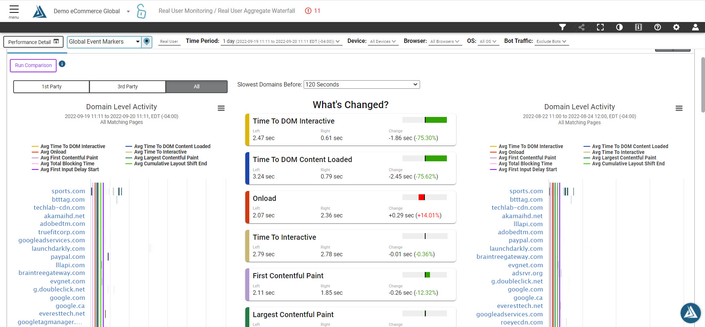Screen dimensions: 705x327
Task: Open Browser All Browsers dropdown
Action: coord(445,41)
